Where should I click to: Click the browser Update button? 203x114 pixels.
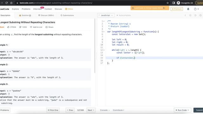[200, 3]
